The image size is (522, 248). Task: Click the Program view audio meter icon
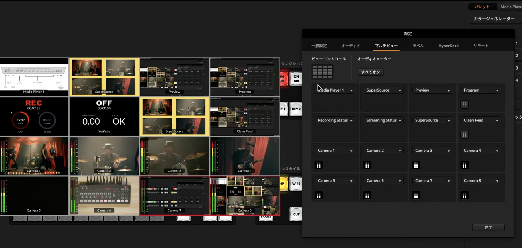click(x=464, y=105)
